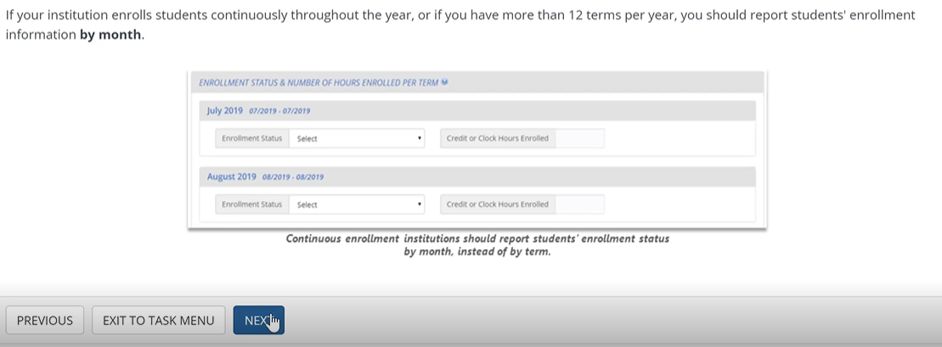This screenshot has width=942, height=347.
Task: Select the July 2019 section heading
Action: (x=225, y=111)
